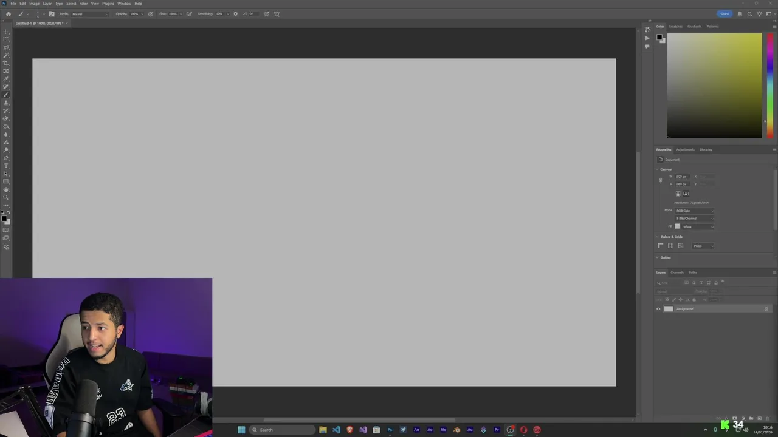This screenshot has width=778, height=437.
Task: Open the Image menu
Action: click(x=34, y=4)
